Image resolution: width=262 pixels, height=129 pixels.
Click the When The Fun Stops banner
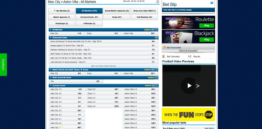tap(188, 115)
